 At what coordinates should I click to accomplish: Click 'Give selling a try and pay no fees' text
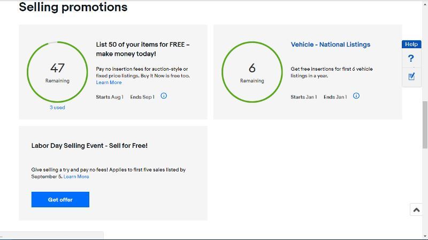[109, 173]
